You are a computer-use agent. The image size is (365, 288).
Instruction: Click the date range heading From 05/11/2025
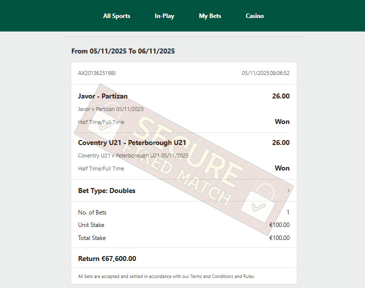coord(123,51)
